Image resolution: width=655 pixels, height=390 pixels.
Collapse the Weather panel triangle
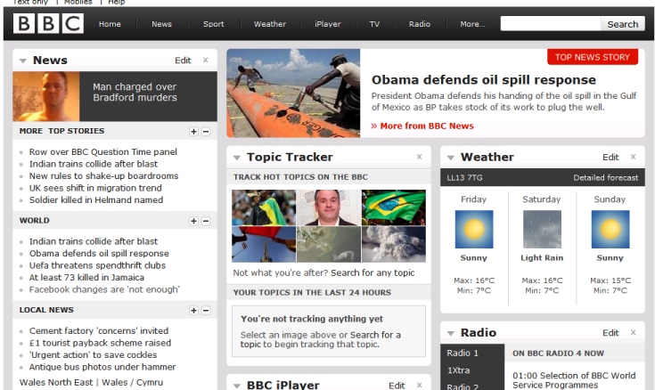(451, 158)
